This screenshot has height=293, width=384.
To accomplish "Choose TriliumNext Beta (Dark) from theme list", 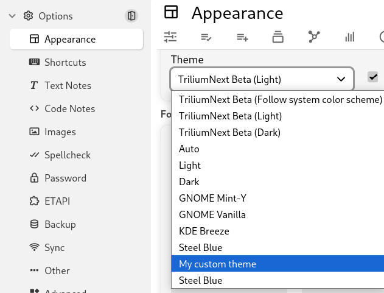I will tap(229, 132).
